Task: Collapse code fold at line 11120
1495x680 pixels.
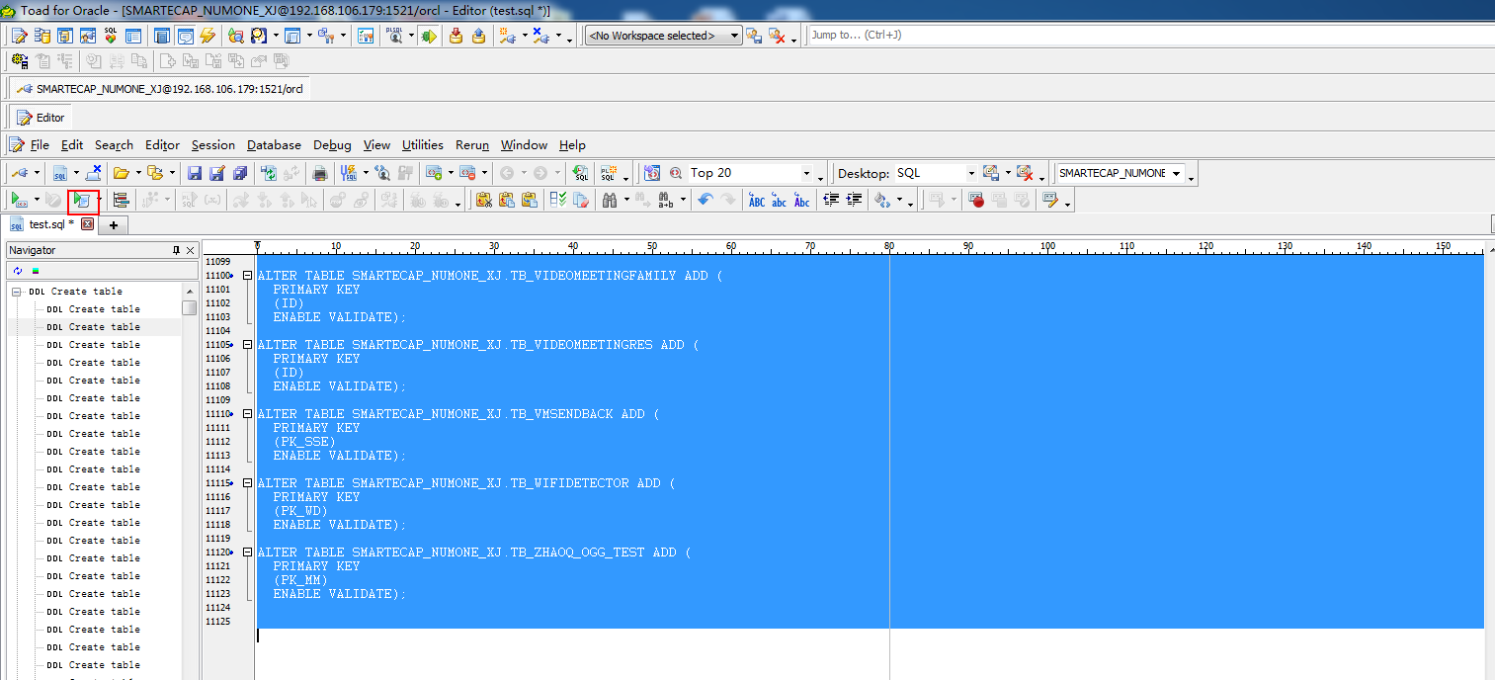Action: [247, 552]
